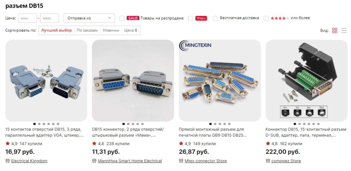Click store icon beside comopez Store
This screenshot has height=171, width=351.
point(268,161)
